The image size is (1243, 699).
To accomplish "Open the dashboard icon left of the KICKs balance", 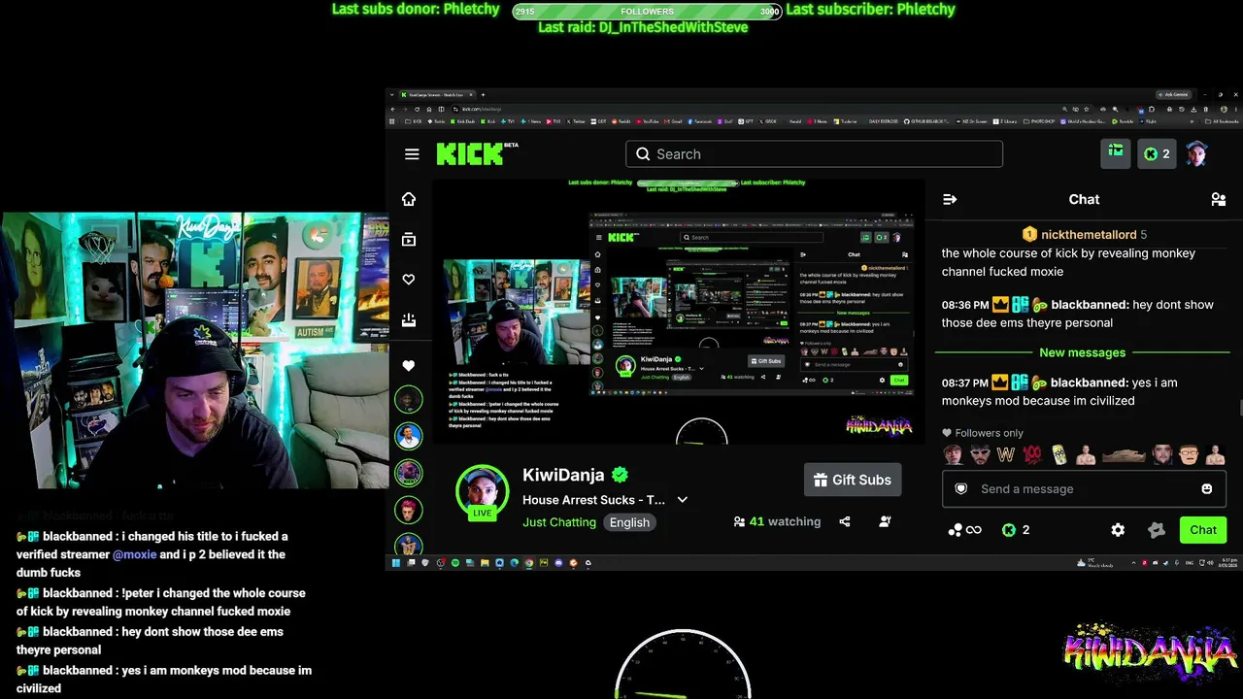I will tap(1116, 153).
